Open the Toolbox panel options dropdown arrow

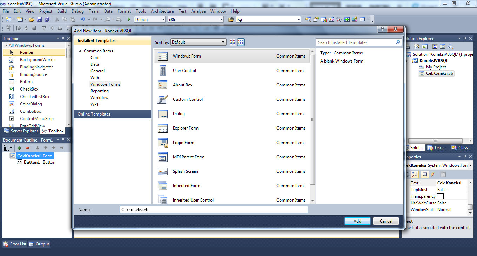(58, 38)
